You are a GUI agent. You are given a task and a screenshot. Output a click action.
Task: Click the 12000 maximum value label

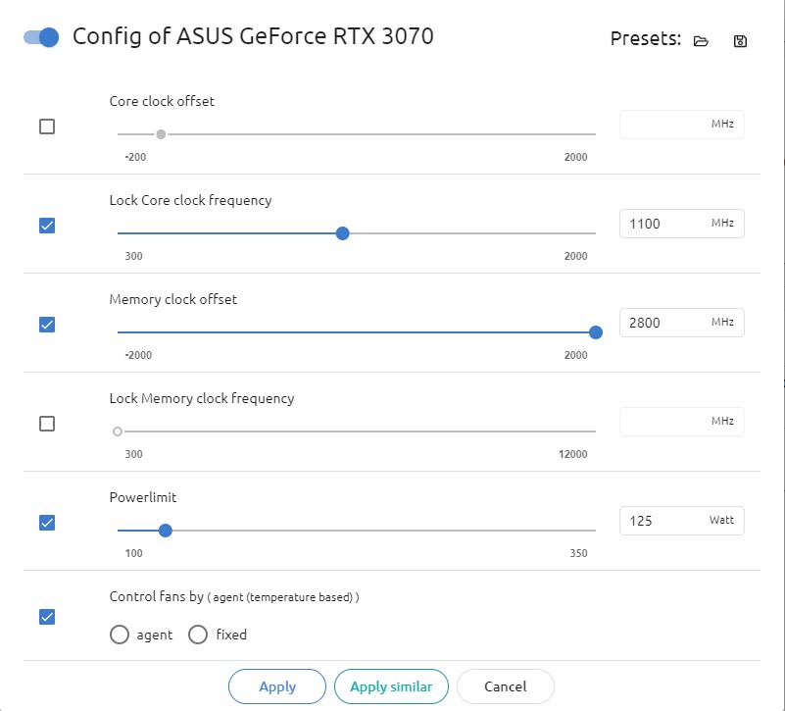tap(573, 454)
